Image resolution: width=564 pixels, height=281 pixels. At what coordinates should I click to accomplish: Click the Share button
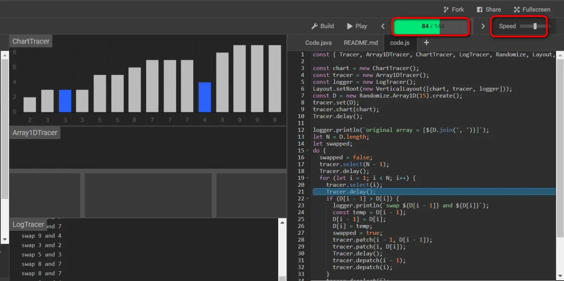click(x=489, y=9)
